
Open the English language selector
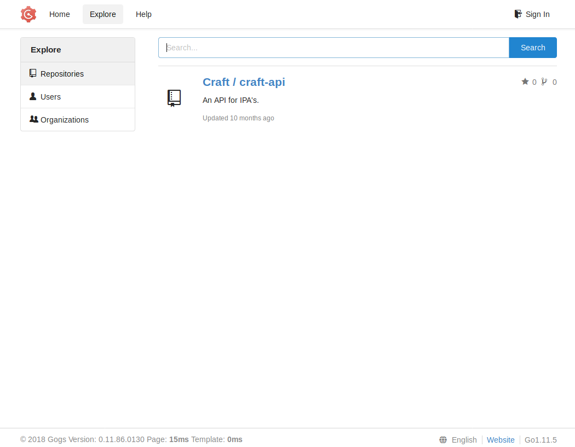click(464, 440)
